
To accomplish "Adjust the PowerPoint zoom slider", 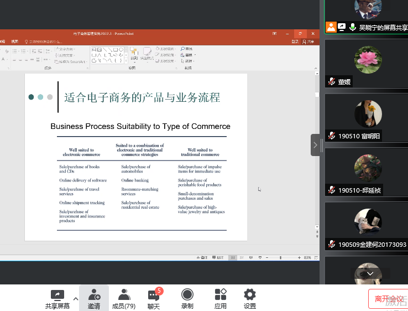I will coord(280,258).
